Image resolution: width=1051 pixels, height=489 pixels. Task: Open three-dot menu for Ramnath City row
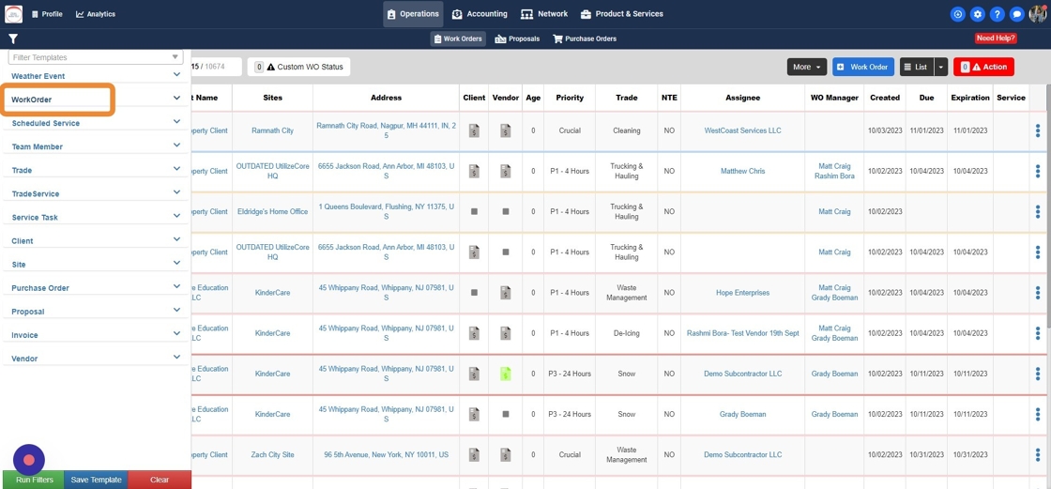1038,130
